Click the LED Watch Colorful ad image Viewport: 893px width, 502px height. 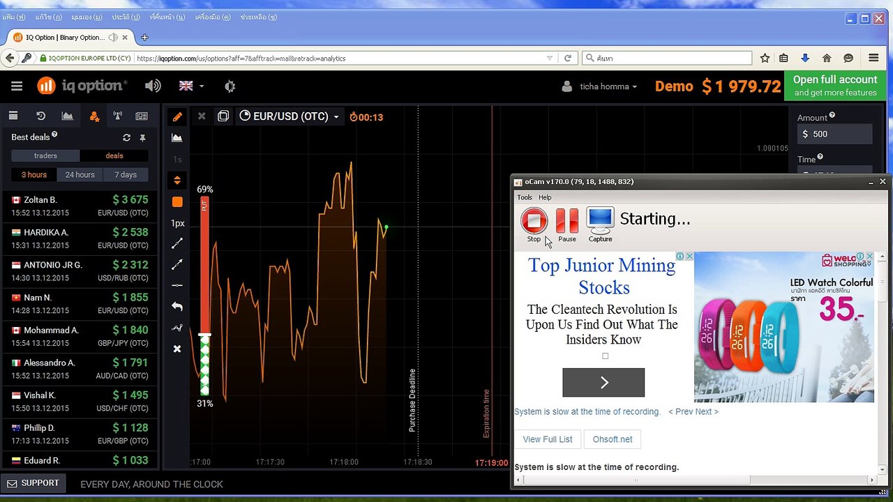click(x=783, y=327)
